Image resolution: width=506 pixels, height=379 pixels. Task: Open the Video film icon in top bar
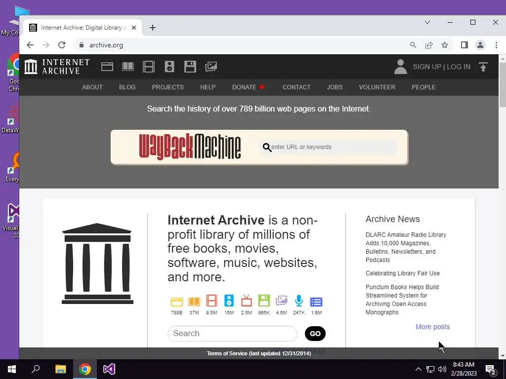(x=149, y=67)
